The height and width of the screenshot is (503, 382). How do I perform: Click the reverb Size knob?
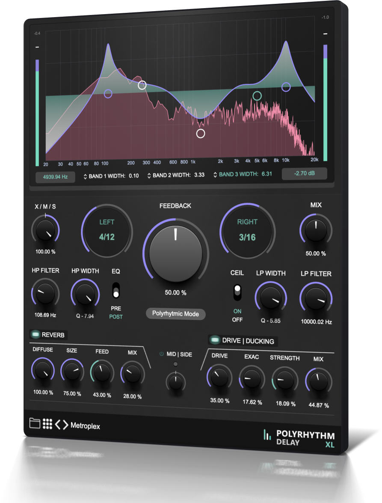click(72, 371)
